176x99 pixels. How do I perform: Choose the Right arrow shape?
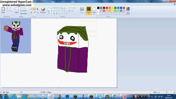(x=59, y=11)
